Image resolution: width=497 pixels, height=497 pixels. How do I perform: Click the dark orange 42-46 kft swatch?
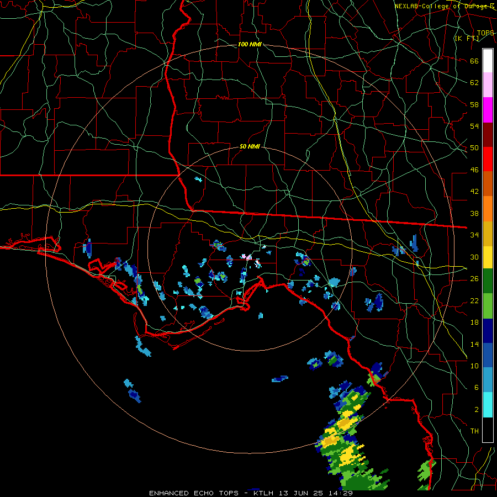488,184
